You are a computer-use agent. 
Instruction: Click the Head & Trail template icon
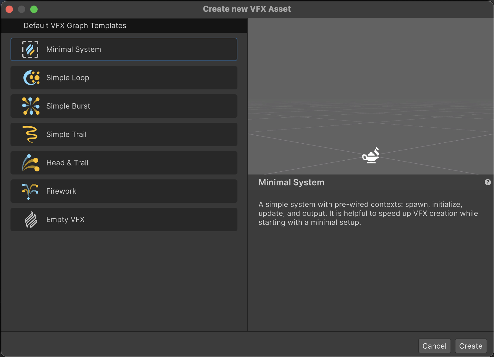click(31, 163)
